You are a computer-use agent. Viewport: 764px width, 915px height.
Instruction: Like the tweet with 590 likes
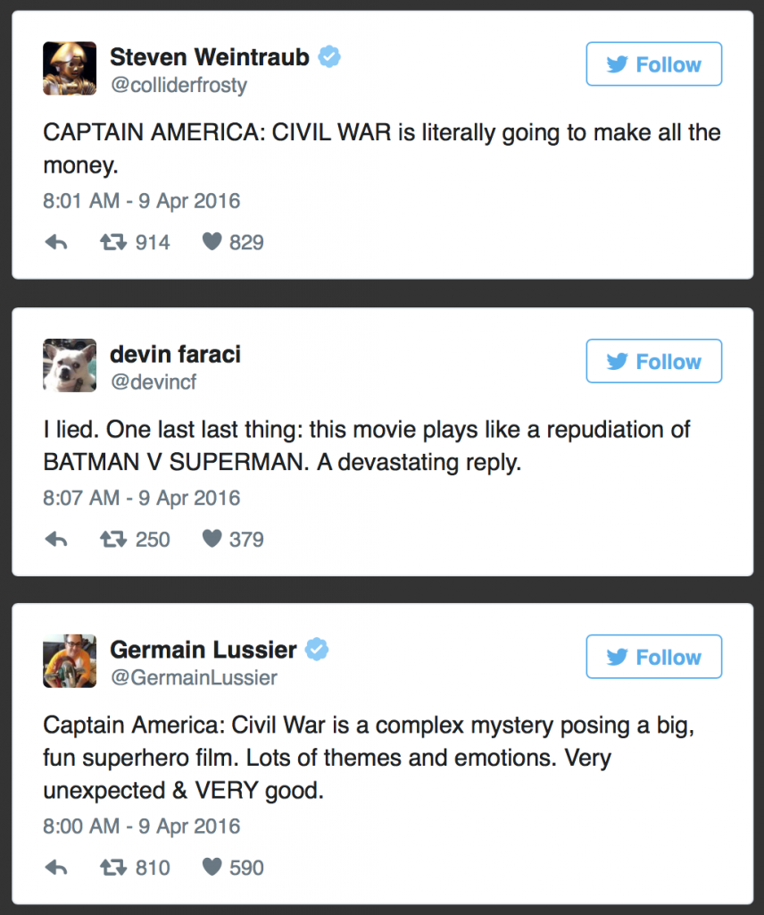coord(212,867)
